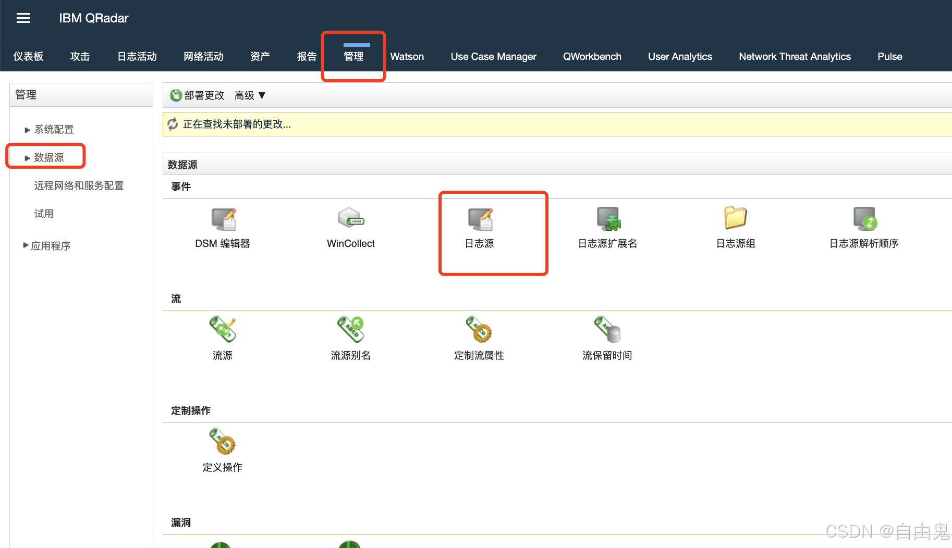Open the 定制流属性 icon

[479, 329]
